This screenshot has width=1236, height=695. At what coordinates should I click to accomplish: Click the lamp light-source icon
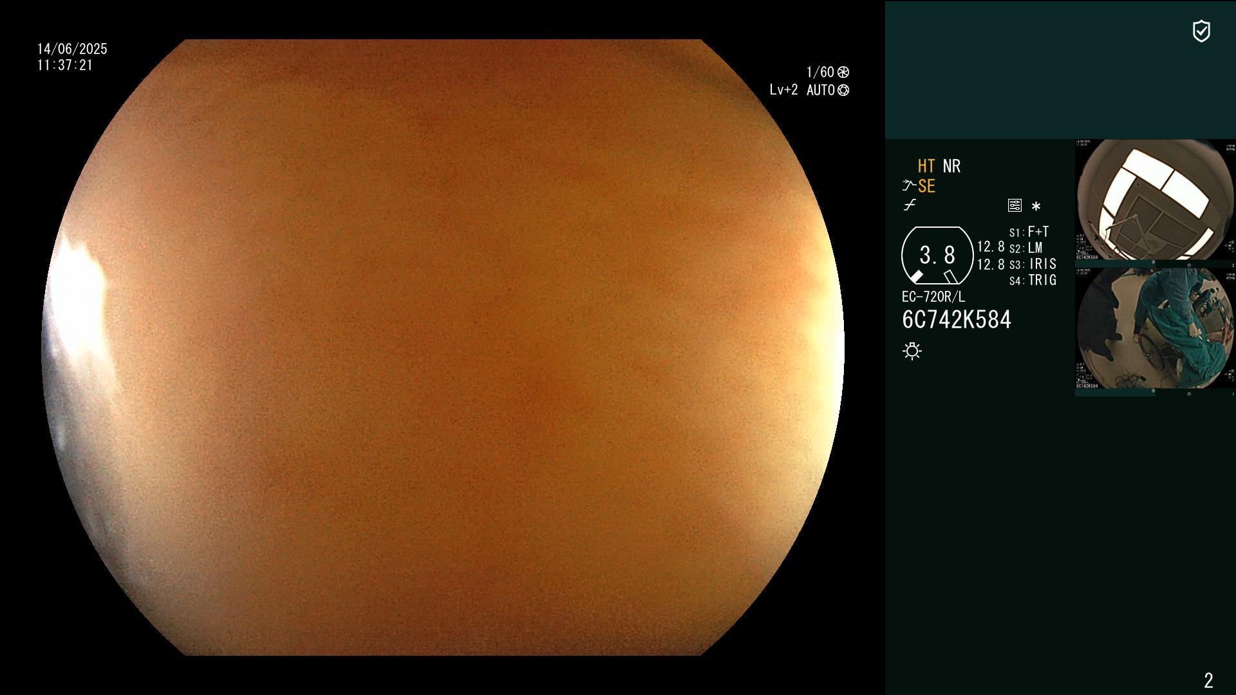point(912,351)
